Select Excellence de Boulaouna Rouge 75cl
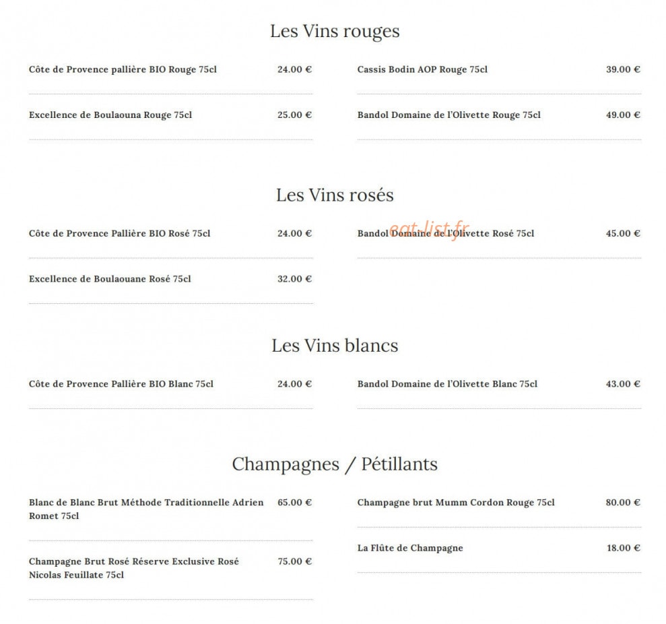 coord(110,115)
